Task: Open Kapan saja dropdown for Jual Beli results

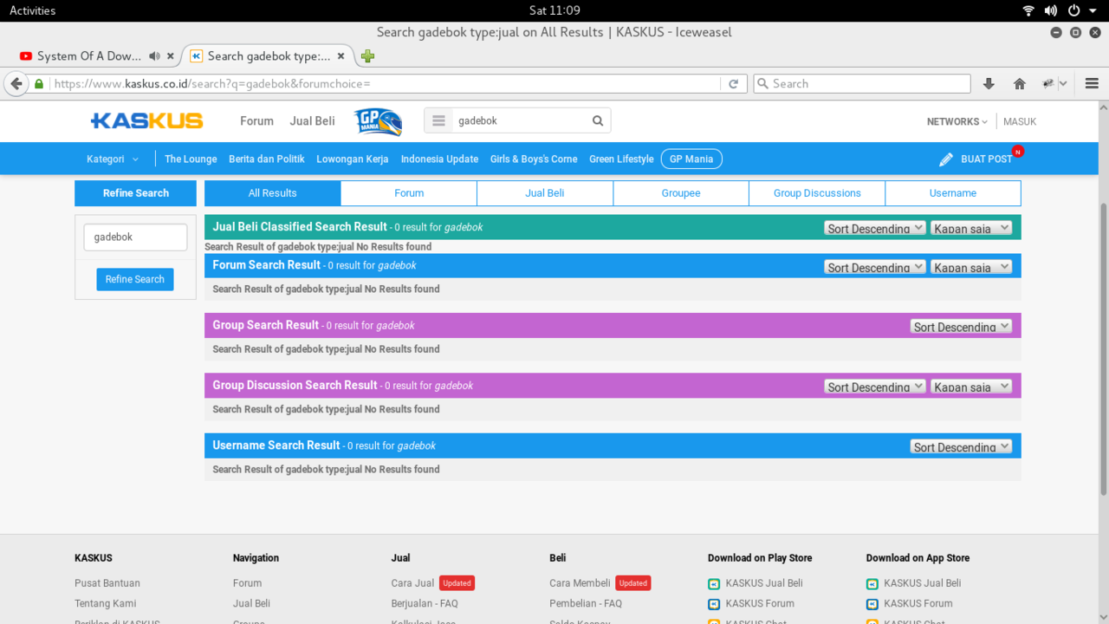Action: (x=971, y=228)
